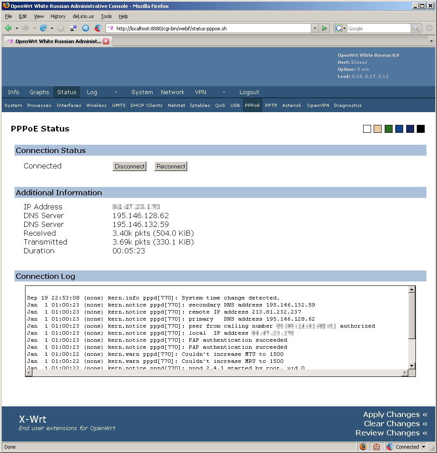Open the View menu
The width and height of the screenshot is (437, 453).
39,16
